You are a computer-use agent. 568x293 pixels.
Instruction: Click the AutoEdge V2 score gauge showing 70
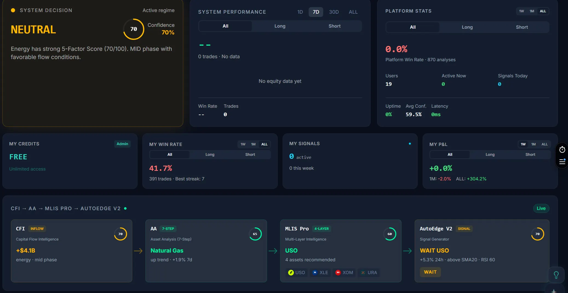click(538, 234)
